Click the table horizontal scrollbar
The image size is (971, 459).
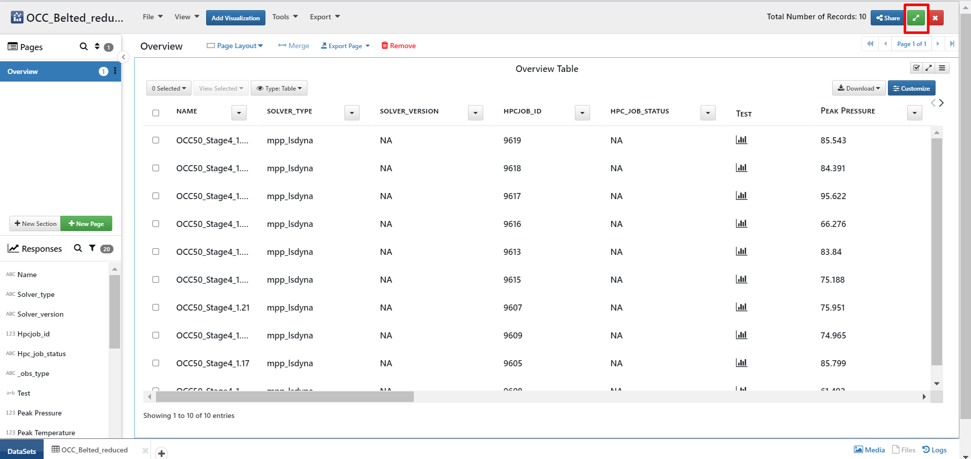pyautogui.click(x=285, y=397)
